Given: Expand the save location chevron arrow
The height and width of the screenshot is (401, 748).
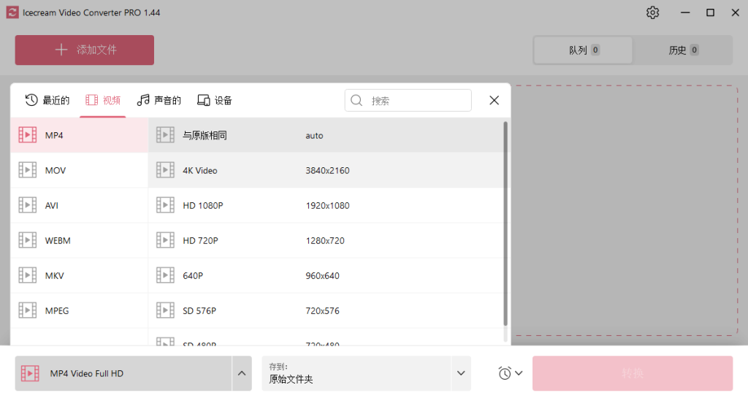Looking at the screenshot, I should coord(461,373).
